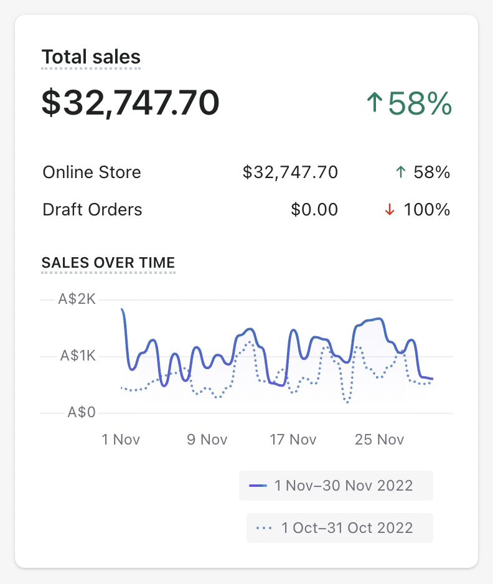Click the large 58% increase figure
Viewport: 493px width, 584px height.
point(420,103)
